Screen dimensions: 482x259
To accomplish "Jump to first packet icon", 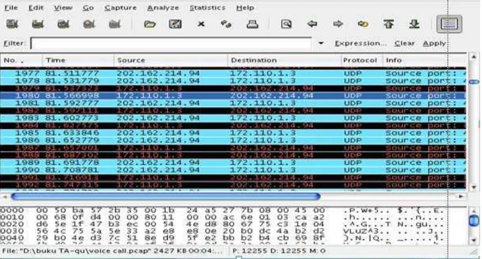I will click(389, 24).
